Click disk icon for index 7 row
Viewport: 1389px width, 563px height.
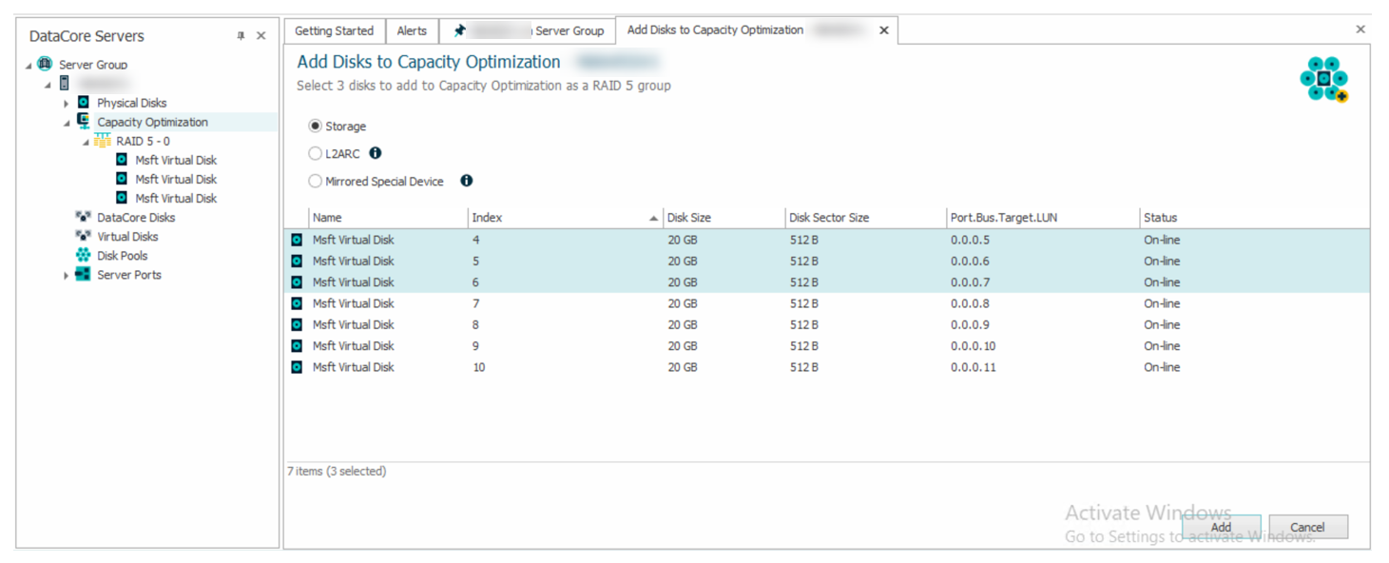pyautogui.click(x=297, y=303)
